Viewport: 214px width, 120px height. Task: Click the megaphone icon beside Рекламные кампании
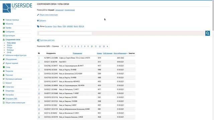click(4, 79)
